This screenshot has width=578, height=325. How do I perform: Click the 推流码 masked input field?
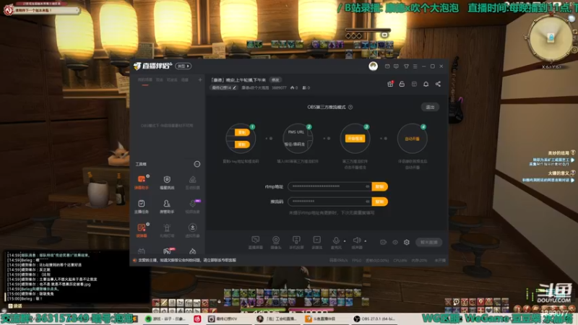[330, 201]
